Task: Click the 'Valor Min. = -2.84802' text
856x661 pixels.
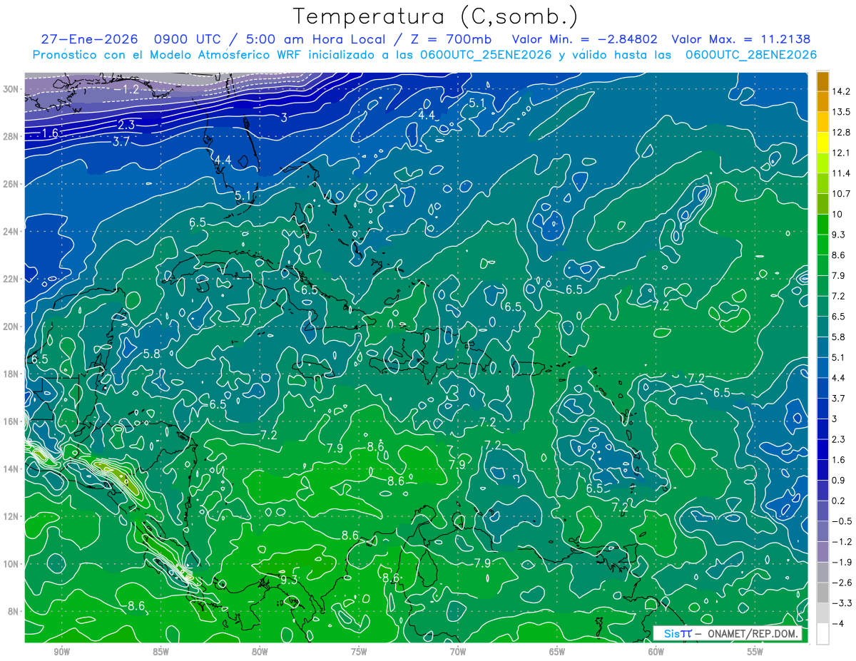Action: [x=585, y=39]
